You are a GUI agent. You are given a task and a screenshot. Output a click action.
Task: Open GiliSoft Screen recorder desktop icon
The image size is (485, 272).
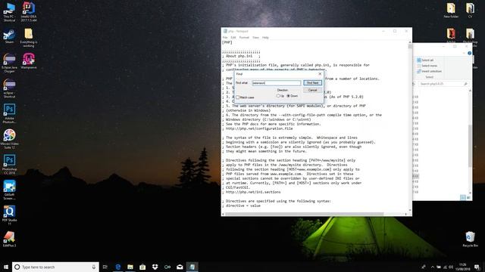(9, 190)
